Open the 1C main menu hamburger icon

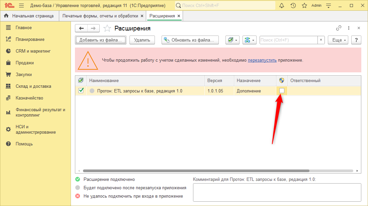click(21, 5)
